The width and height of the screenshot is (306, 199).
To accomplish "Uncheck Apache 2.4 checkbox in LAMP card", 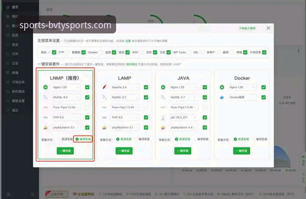I will (x=146, y=87).
